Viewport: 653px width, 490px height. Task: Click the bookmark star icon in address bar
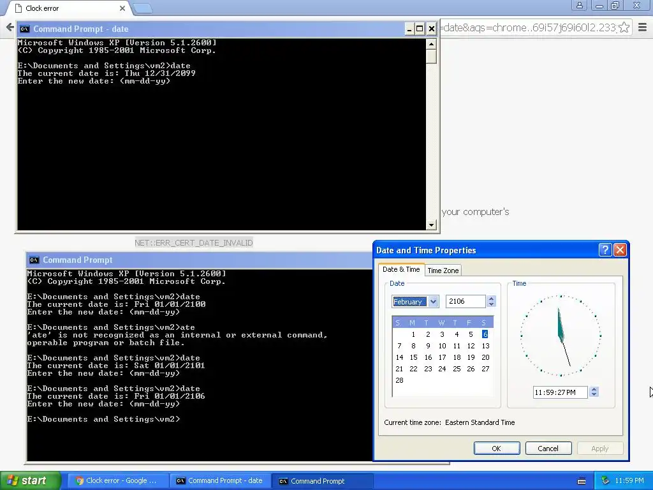(624, 27)
